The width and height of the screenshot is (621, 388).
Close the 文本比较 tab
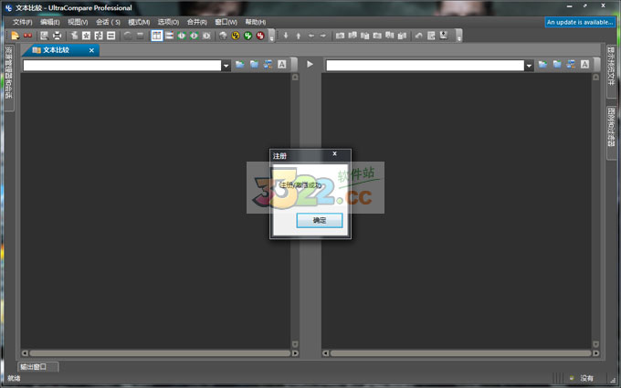[91, 51]
